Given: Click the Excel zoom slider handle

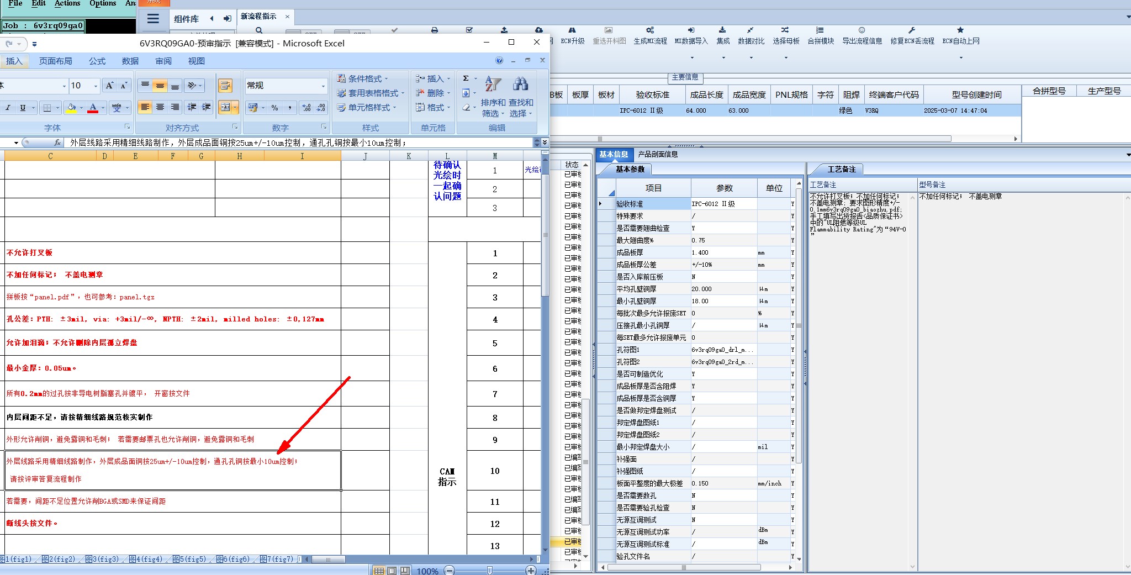Looking at the screenshot, I should (x=489, y=571).
